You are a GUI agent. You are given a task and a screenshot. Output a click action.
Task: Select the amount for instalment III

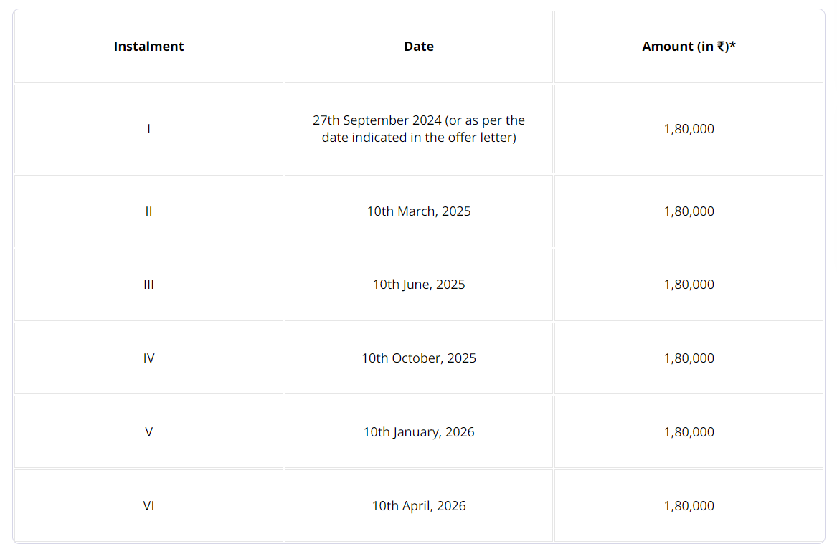[689, 285]
